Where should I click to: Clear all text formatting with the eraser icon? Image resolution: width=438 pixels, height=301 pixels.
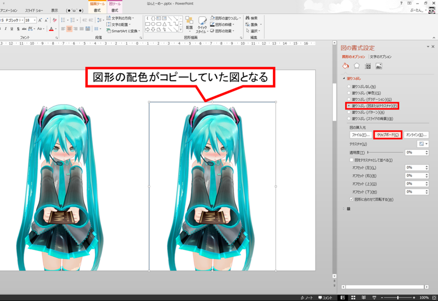tap(55, 20)
